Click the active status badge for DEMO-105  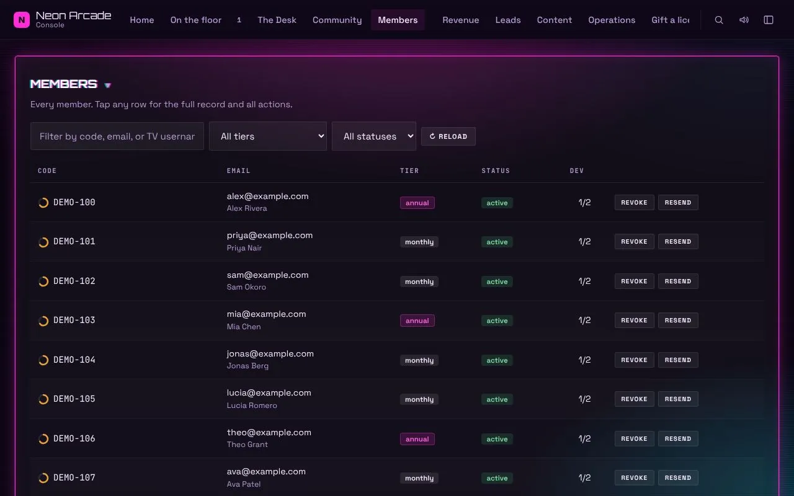pos(497,399)
